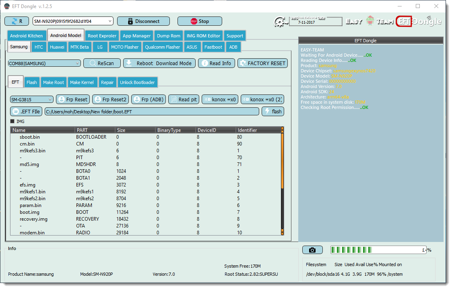Click the konox =x0 (2) binary icon
452x289 pixels.
click(x=246, y=100)
